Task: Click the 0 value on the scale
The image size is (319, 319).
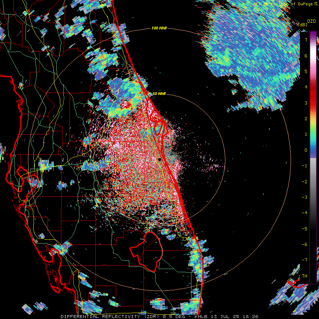Action: (306, 150)
